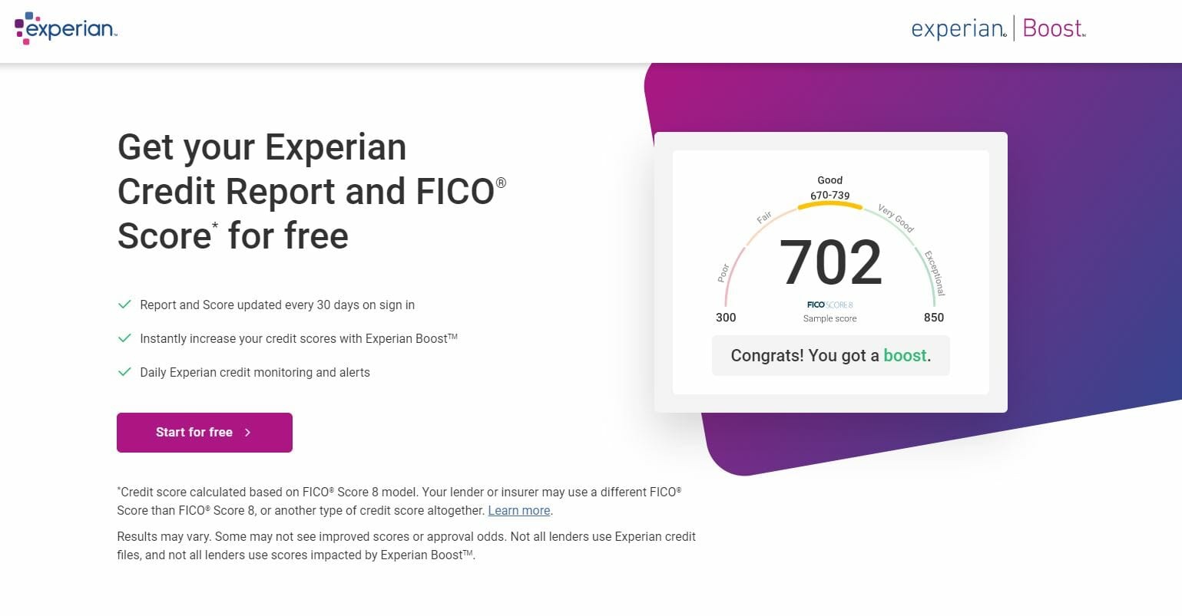1182x616 pixels.
Task: Click the Exceptional label on the gauge
Action: [935, 272]
